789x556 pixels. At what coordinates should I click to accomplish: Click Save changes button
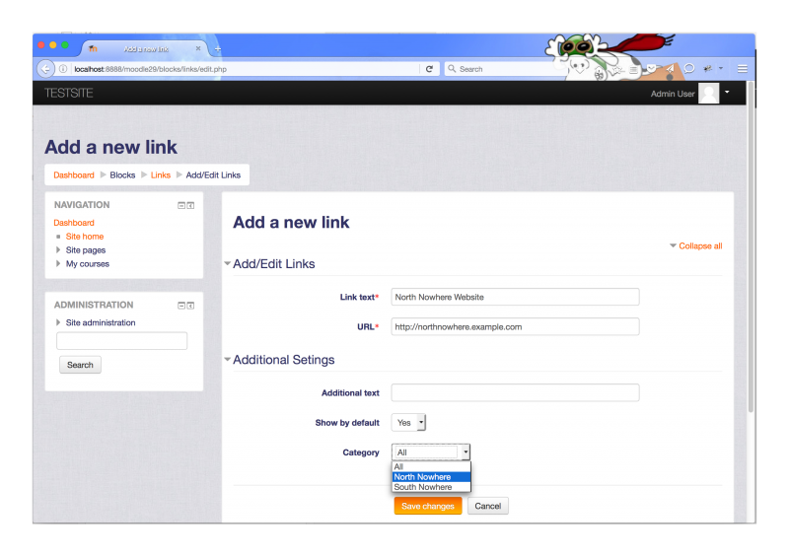[x=428, y=506]
